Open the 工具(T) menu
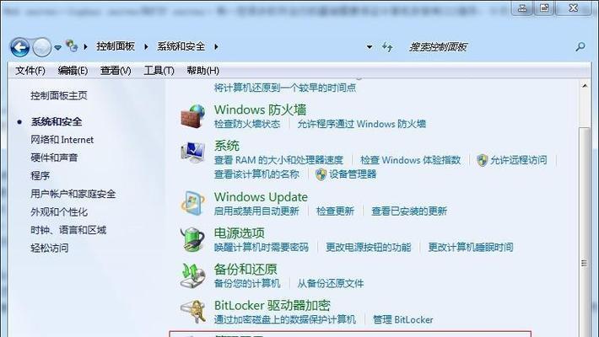 (159, 71)
